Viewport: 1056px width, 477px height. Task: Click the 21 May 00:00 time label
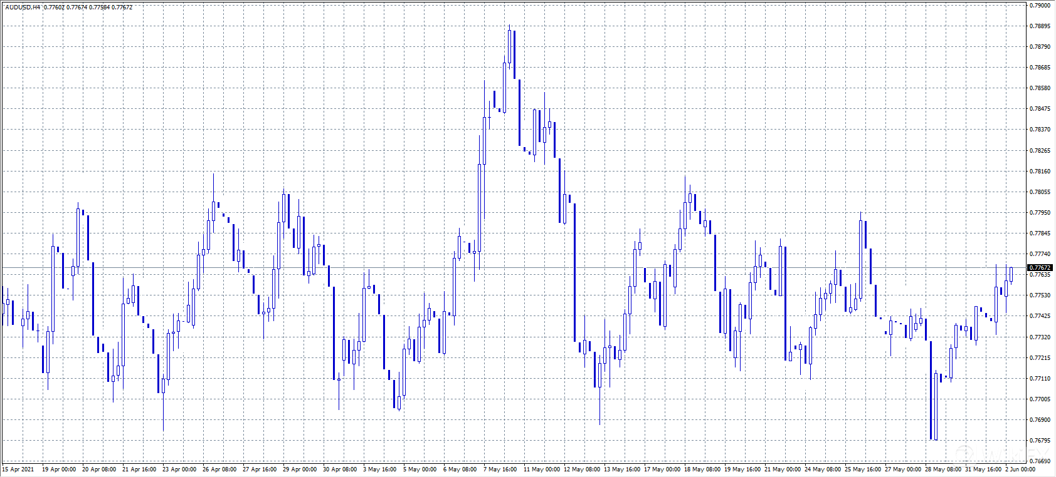pos(782,469)
